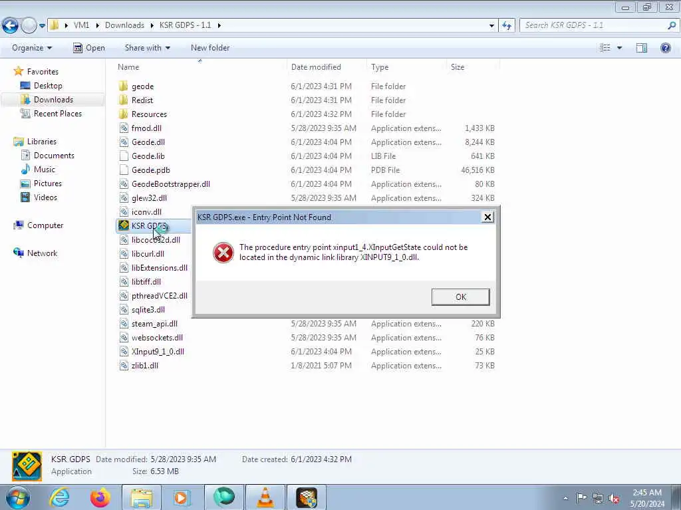Click the Forward navigation arrow
Viewport: 681px width, 510px height.
29,26
